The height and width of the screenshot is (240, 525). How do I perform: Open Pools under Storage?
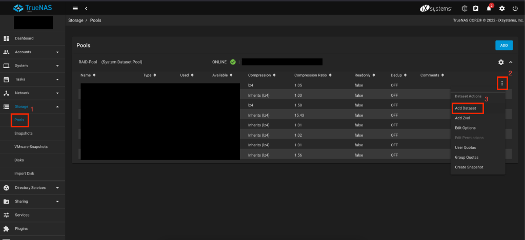19,120
